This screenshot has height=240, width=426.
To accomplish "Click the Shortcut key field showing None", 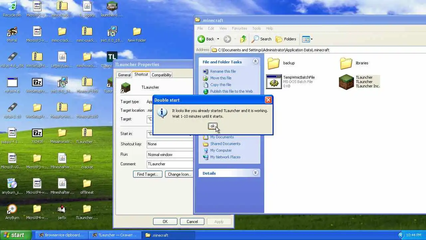I will click(x=170, y=144).
